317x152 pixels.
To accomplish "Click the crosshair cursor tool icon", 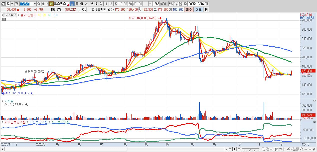I will 276,149.
